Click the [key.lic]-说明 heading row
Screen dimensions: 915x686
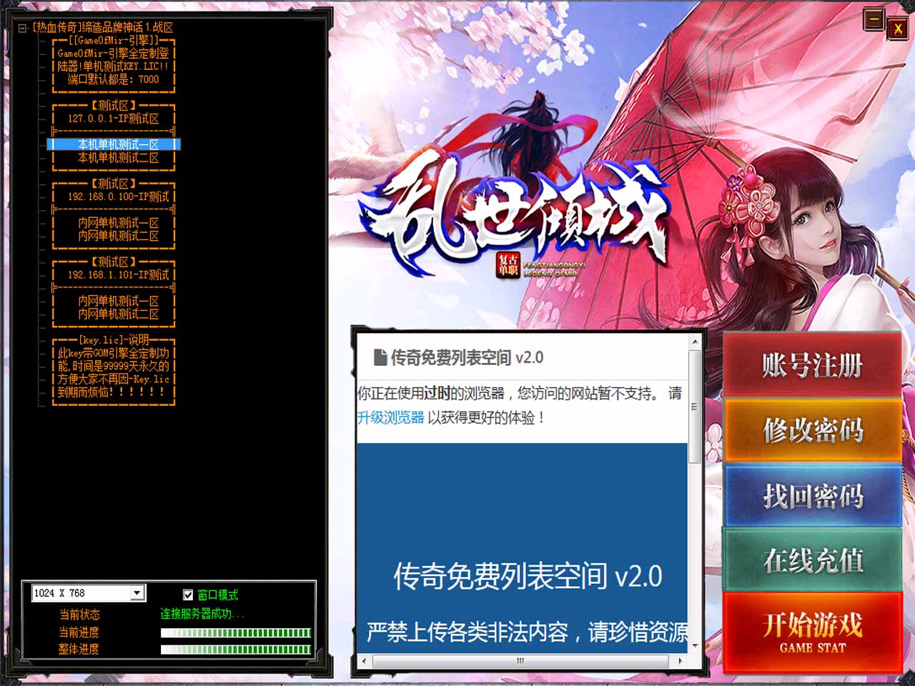(x=113, y=340)
